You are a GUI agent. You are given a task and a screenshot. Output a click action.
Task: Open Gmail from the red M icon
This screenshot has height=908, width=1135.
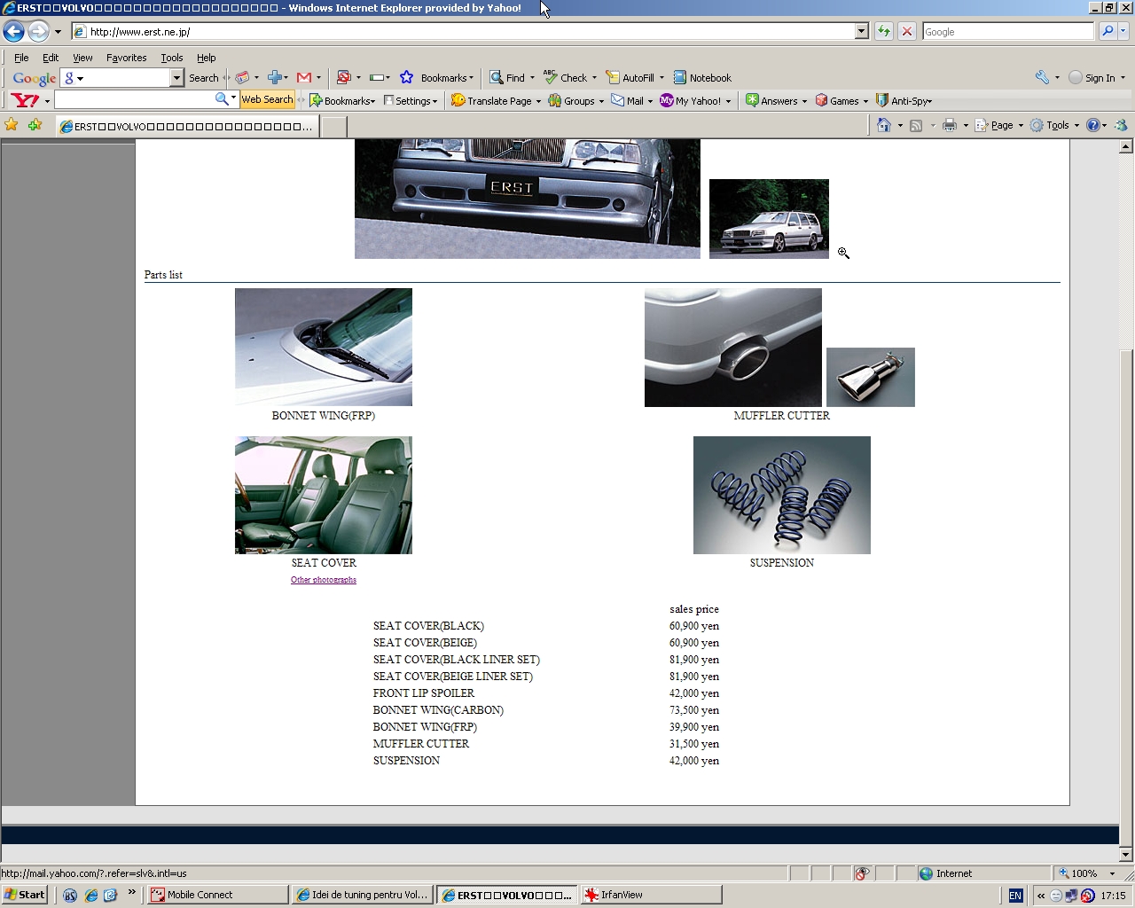304,78
